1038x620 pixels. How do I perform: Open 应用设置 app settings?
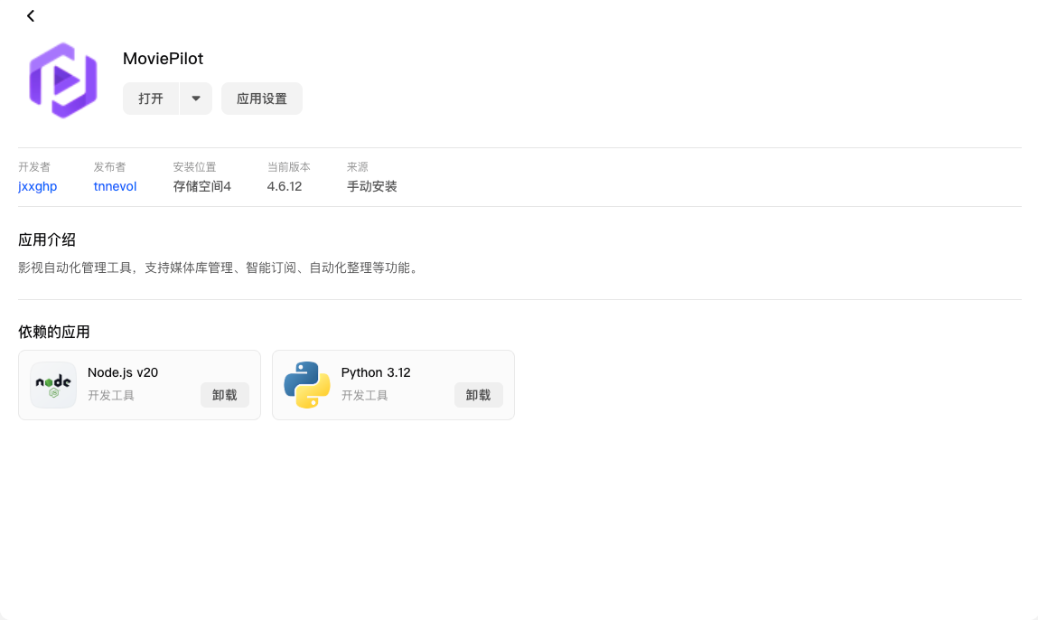pos(261,99)
